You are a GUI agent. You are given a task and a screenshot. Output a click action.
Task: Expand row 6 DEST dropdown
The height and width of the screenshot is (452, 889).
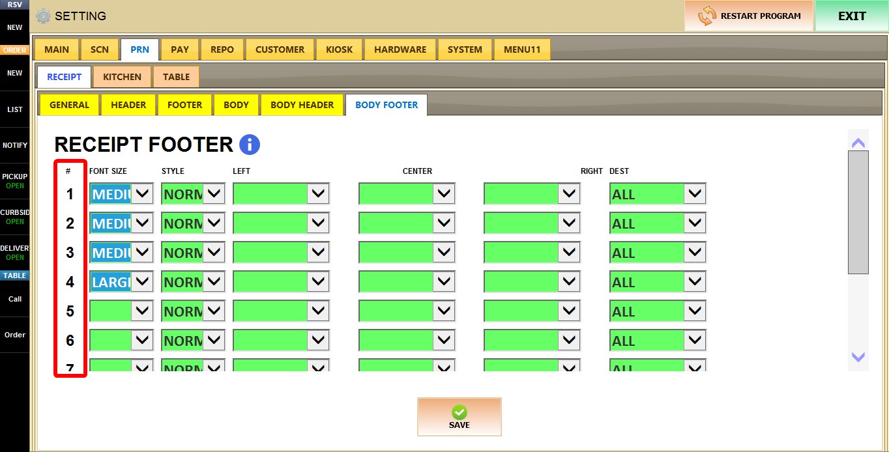695,340
